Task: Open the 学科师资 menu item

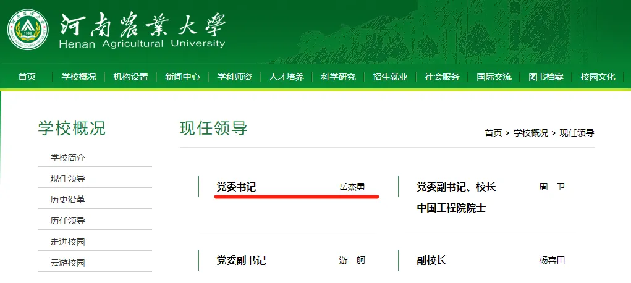Action: (234, 77)
